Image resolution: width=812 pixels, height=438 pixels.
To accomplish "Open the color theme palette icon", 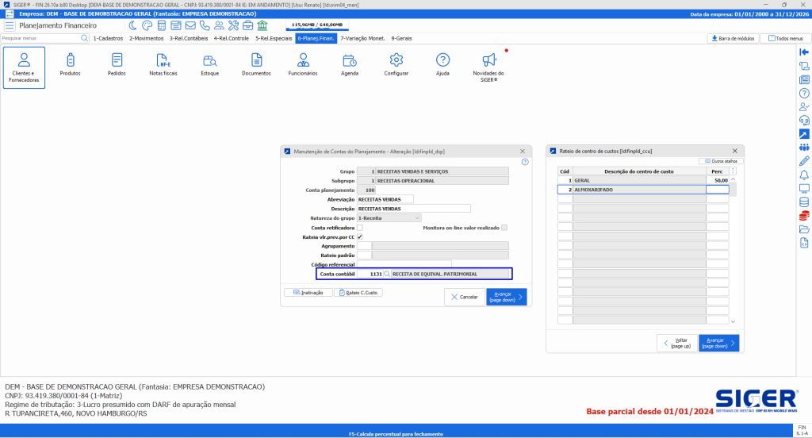I will coord(147,25).
